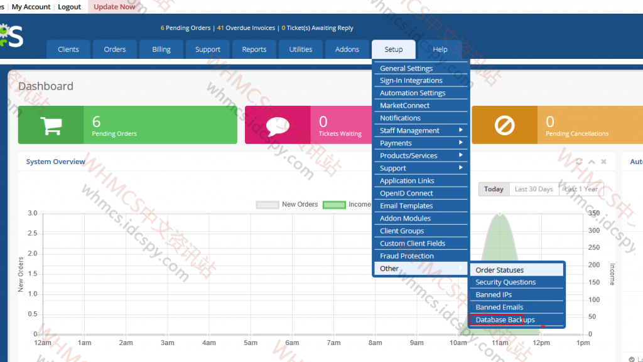This screenshot has height=362, width=643.
Task: Select Order Statuses in submenu
Action: click(x=517, y=270)
